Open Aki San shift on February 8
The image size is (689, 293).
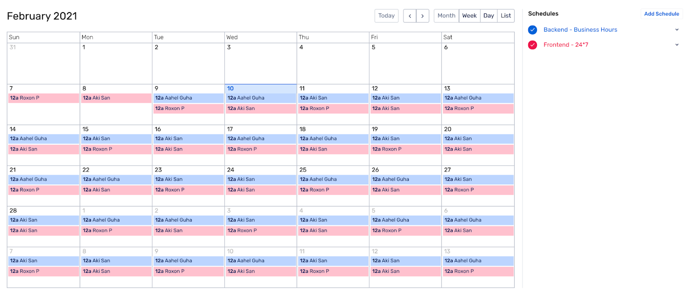click(116, 98)
